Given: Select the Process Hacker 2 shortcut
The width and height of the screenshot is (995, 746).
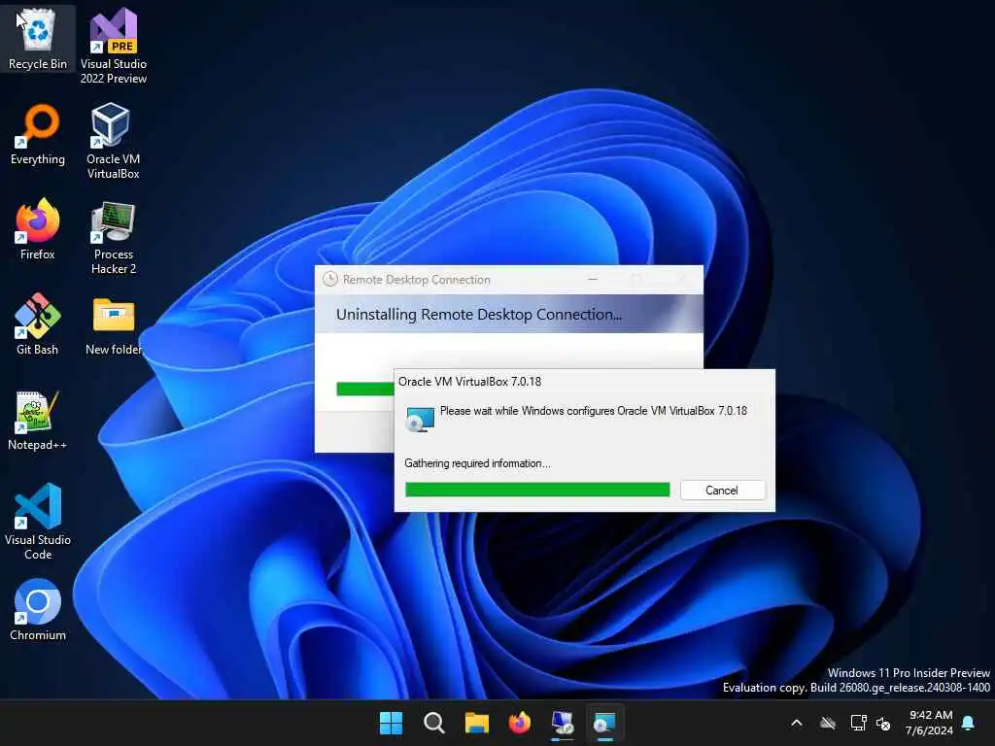Looking at the screenshot, I should (114, 237).
